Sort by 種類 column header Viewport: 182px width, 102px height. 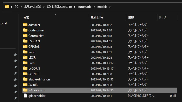pos(131,17)
